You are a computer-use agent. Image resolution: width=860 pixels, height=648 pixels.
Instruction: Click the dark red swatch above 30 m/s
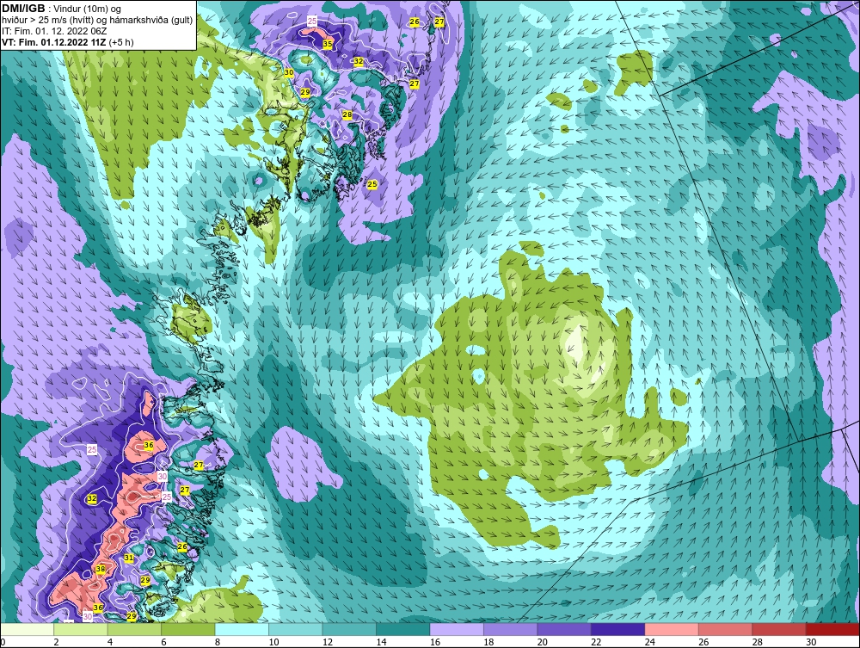click(x=833, y=629)
